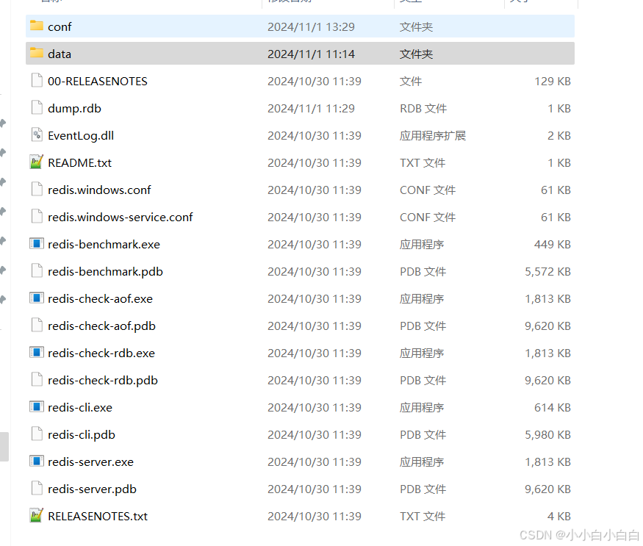
Task: Select the redis-check-rdb.exe file name
Action: [101, 353]
